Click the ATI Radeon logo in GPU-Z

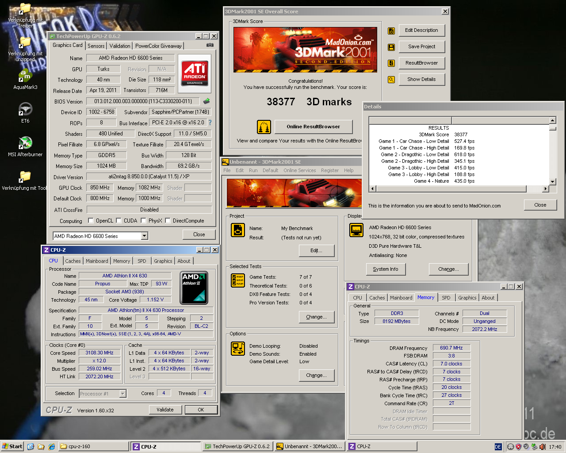coord(195,73)
